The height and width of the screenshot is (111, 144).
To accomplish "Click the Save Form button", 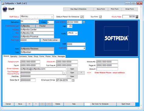I will pos(101,9).
